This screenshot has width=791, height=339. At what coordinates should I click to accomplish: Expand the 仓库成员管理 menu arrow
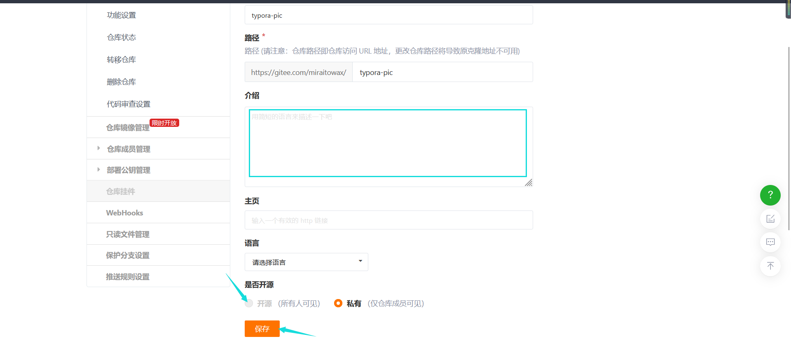coord(98,148)
